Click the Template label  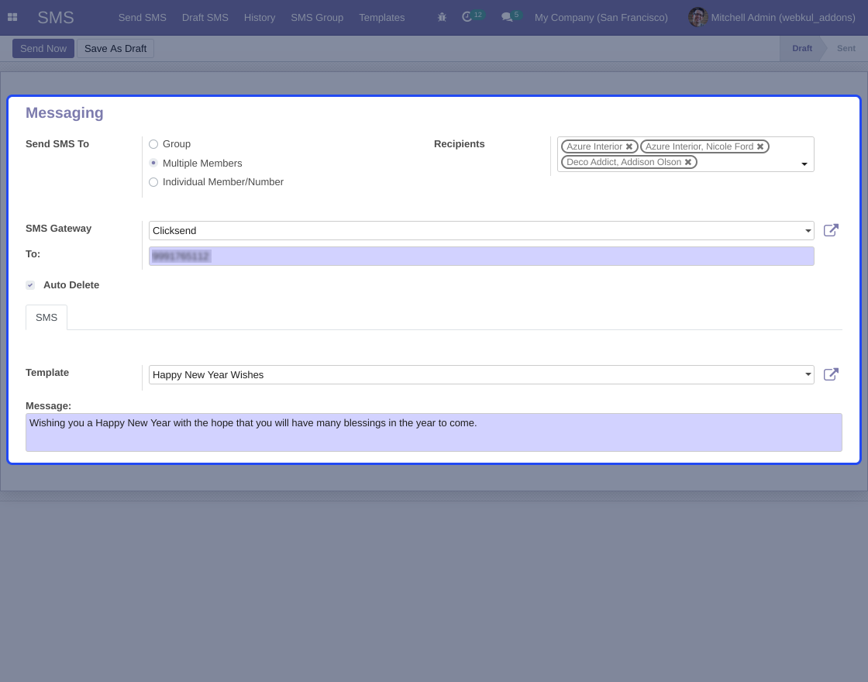pos(47,373)
